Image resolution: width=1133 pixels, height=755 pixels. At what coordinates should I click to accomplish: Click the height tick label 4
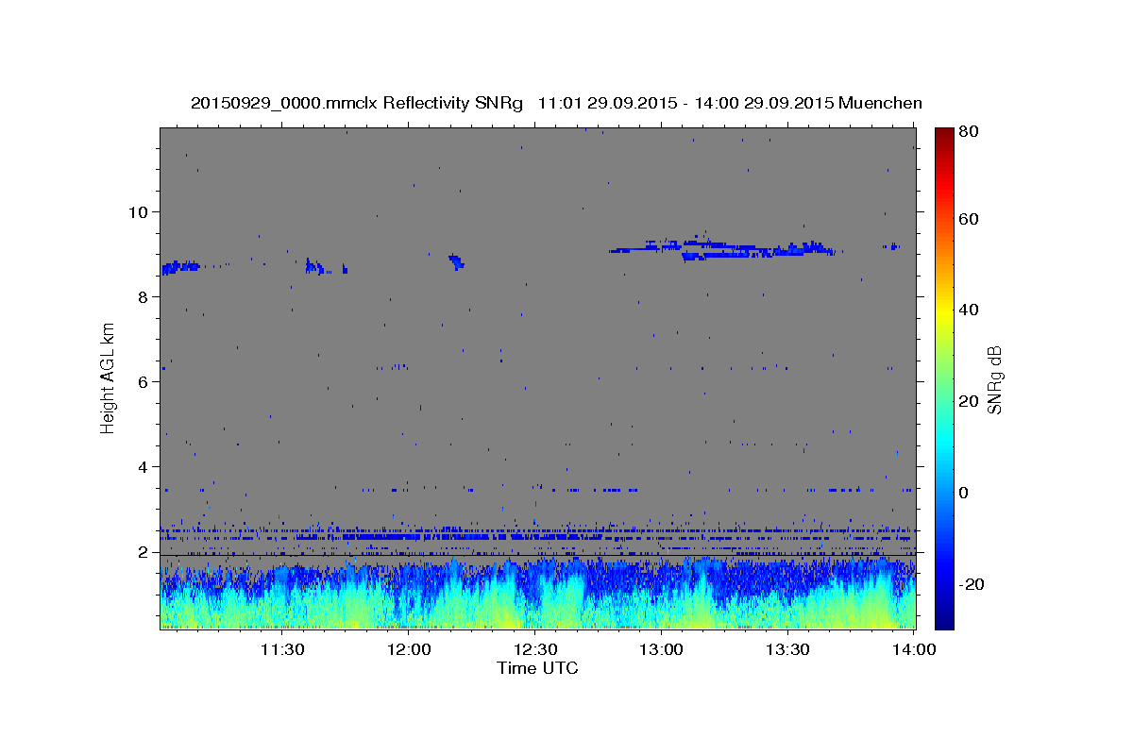(x=144, y=466)
